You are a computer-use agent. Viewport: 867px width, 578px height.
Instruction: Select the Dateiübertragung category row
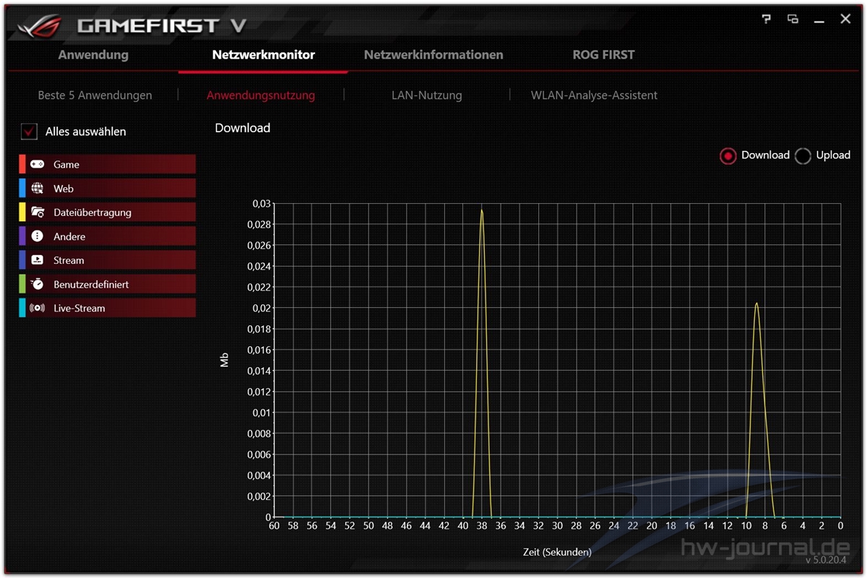coord(107,212)
